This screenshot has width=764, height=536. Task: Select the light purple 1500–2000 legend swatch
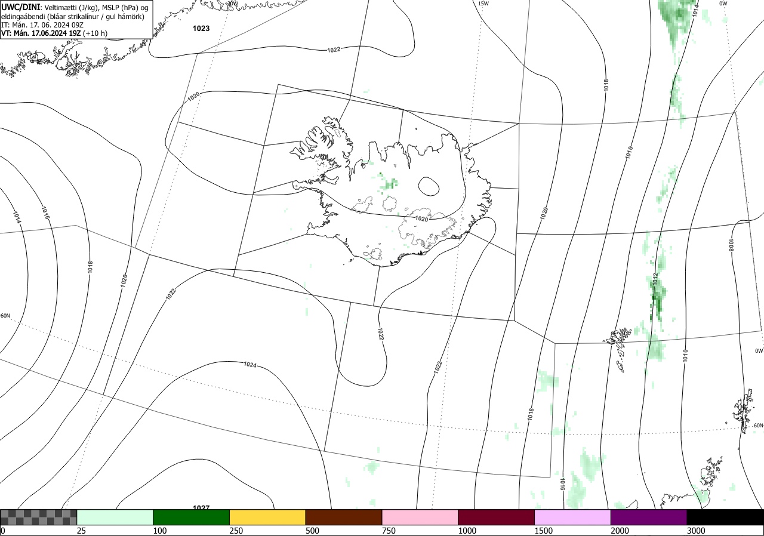pyautogui.click(x=573, y=517)
